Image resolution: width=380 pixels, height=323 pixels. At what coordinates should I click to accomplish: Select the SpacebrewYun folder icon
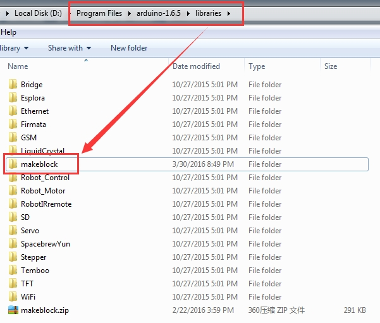pyautogui.click(x=13, y=244)
